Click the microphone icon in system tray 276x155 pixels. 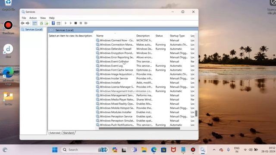[228, 150]
